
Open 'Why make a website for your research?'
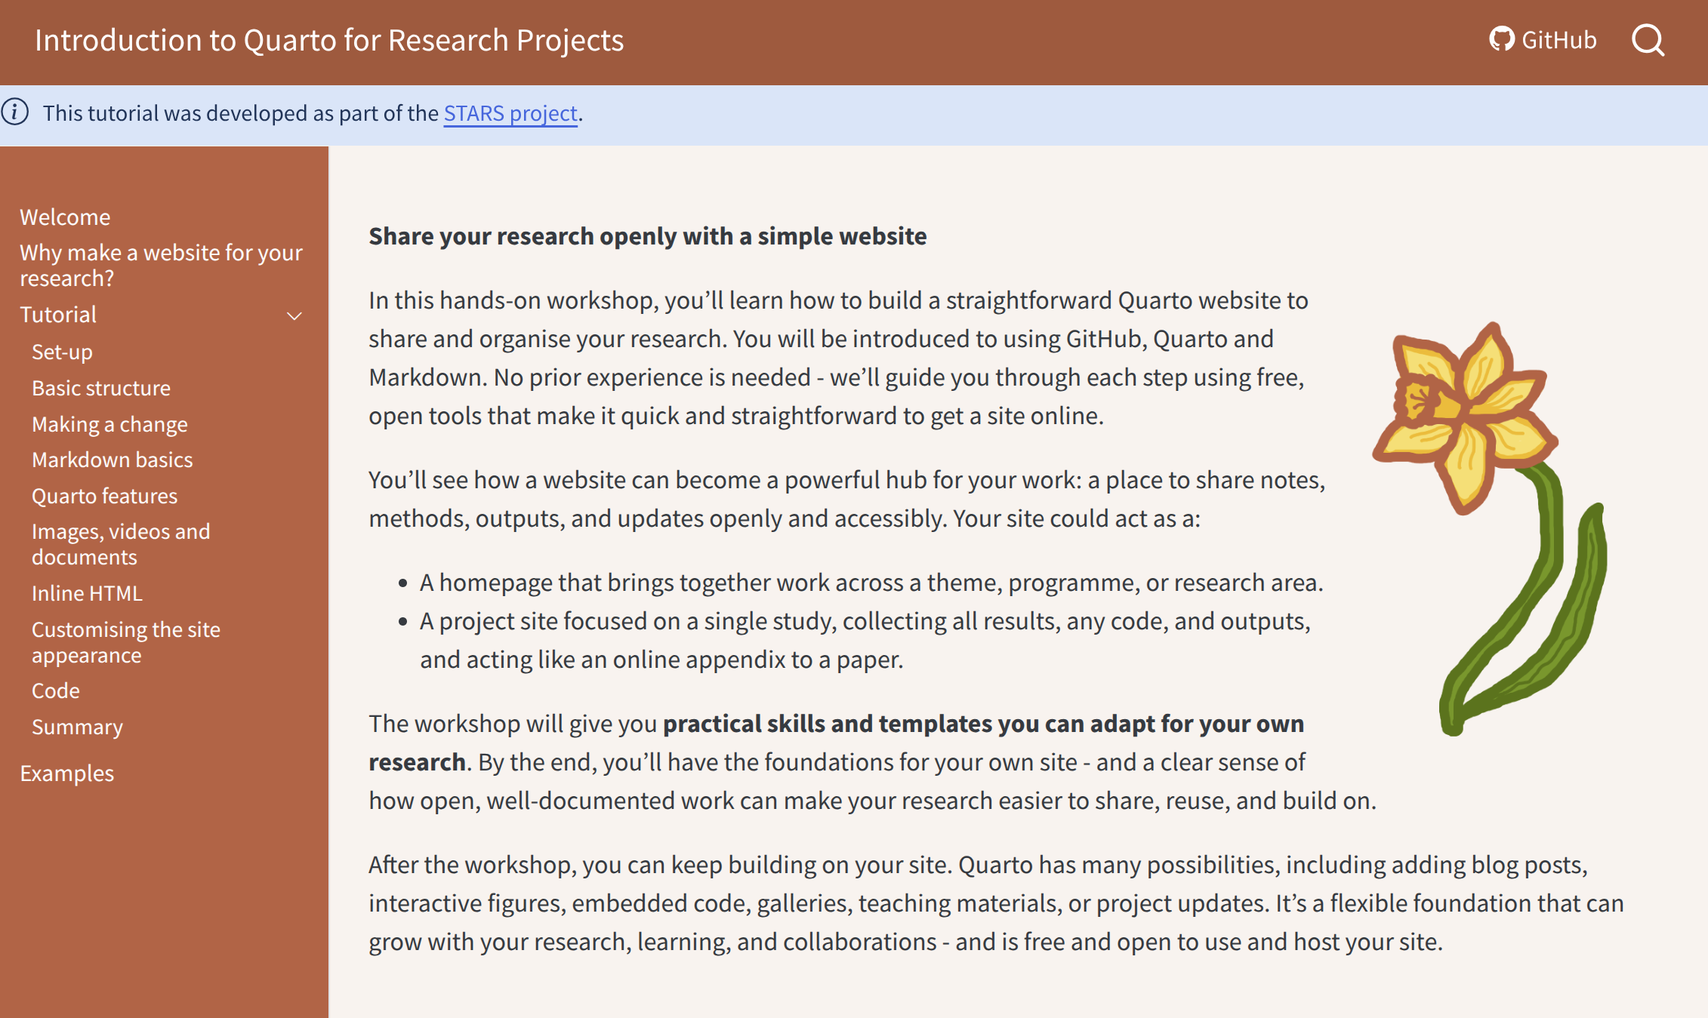[x=161, y=265]
